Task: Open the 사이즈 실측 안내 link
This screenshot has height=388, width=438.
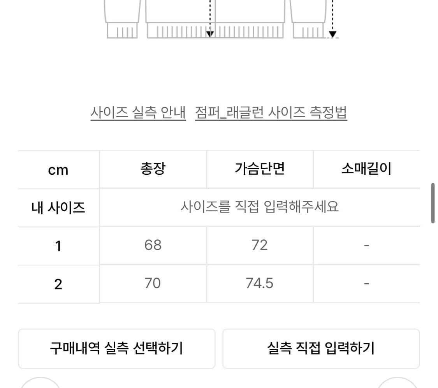Action: (138, 113)
